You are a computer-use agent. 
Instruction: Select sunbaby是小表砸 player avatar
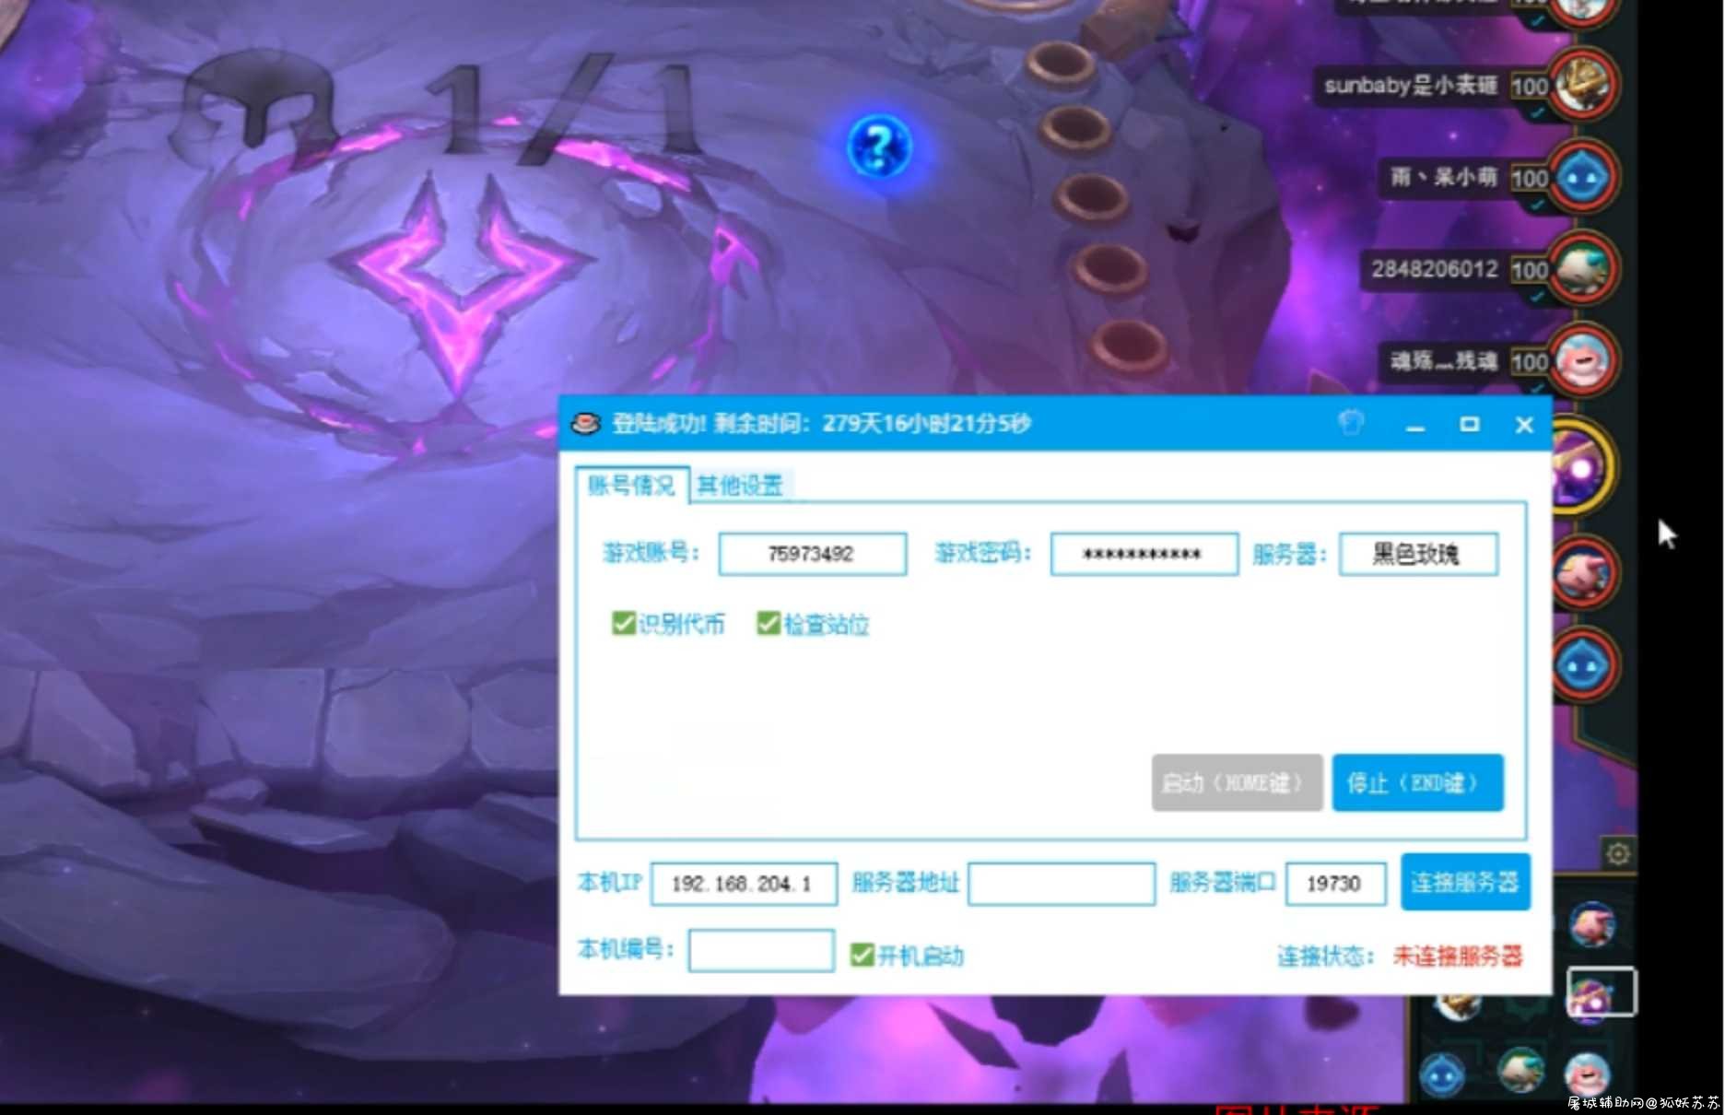(x=1584, y=84)
